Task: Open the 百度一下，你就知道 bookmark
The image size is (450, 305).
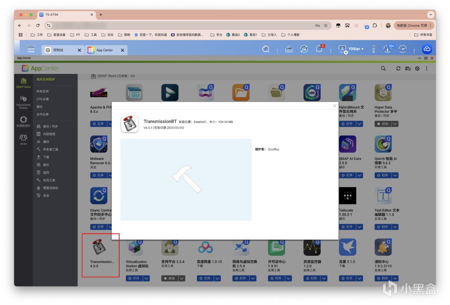Action: (x=150, y=35)
